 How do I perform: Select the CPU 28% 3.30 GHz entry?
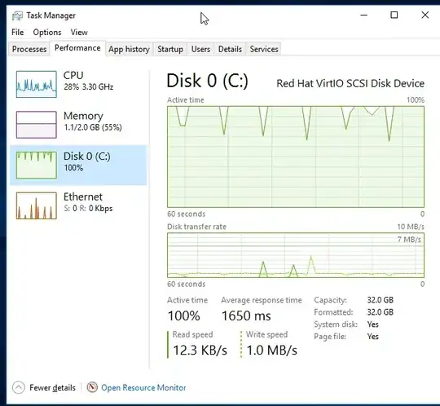[x=78, y=84]
